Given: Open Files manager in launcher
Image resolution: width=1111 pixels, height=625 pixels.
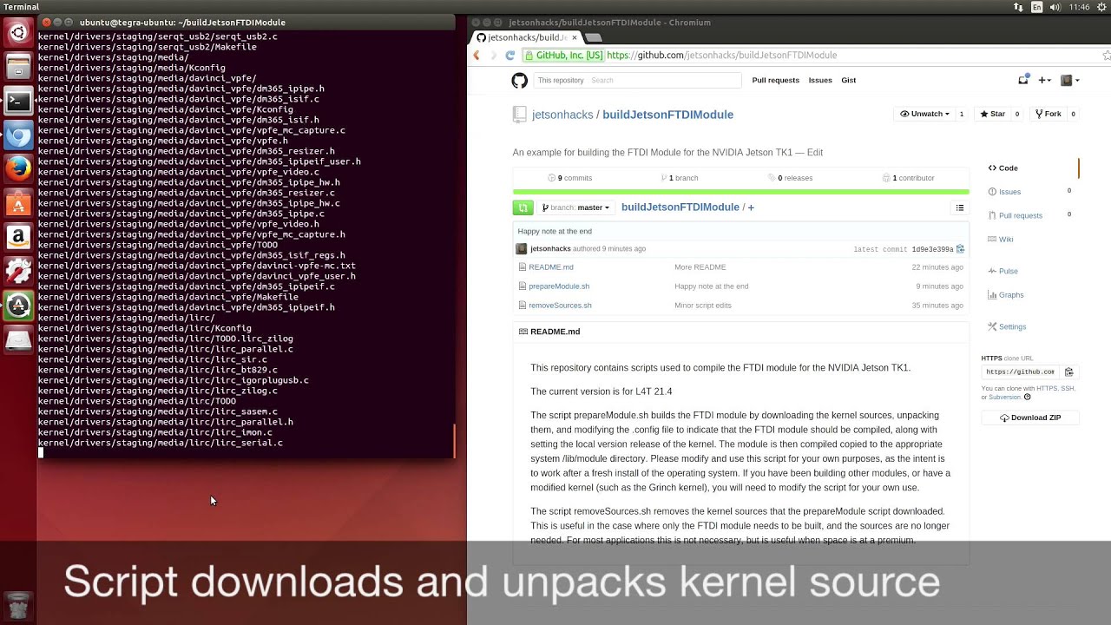Looking at the screenshot, I should pyautogui.click(x=18, y=67).
